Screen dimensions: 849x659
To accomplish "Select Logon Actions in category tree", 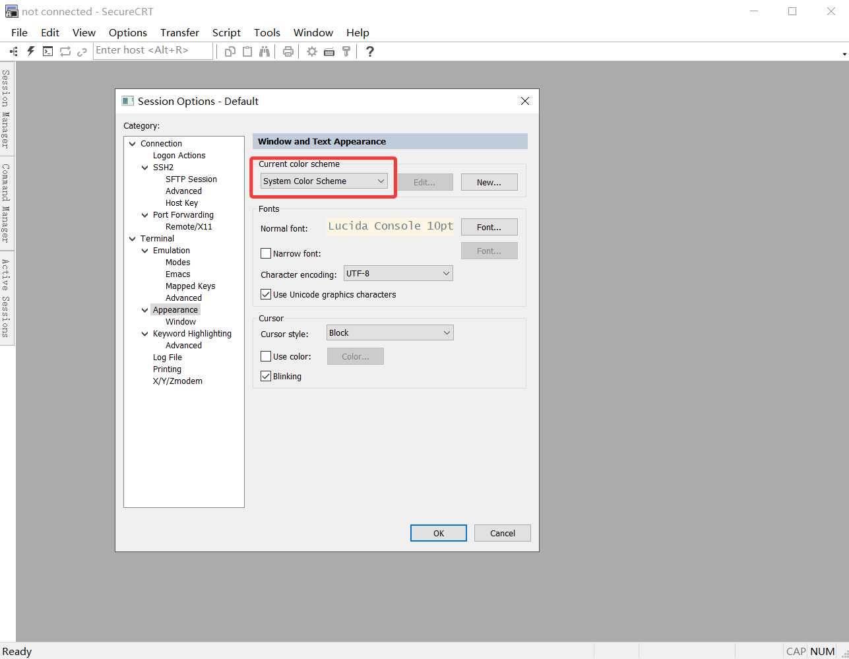I will tap(179, 156).
